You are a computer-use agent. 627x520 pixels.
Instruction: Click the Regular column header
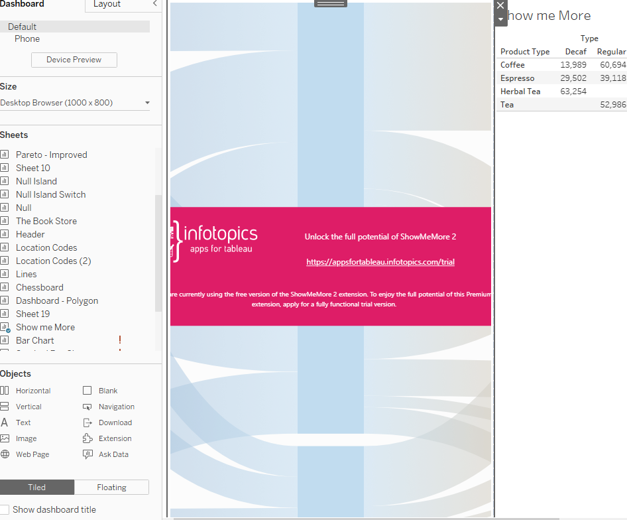point(611,51)
